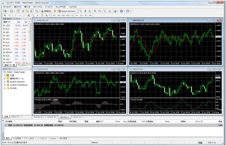Click the market watch list scrollbar
226x146 pixels.
tap(30, 42)
